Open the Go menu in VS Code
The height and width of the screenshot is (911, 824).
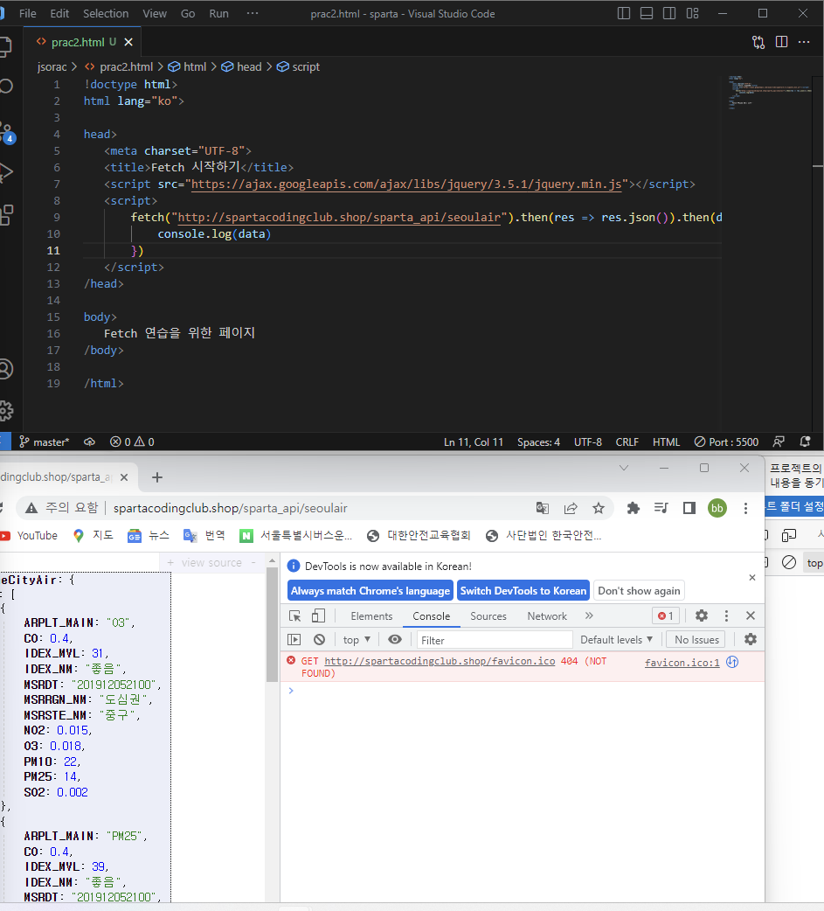click(188, 13)
